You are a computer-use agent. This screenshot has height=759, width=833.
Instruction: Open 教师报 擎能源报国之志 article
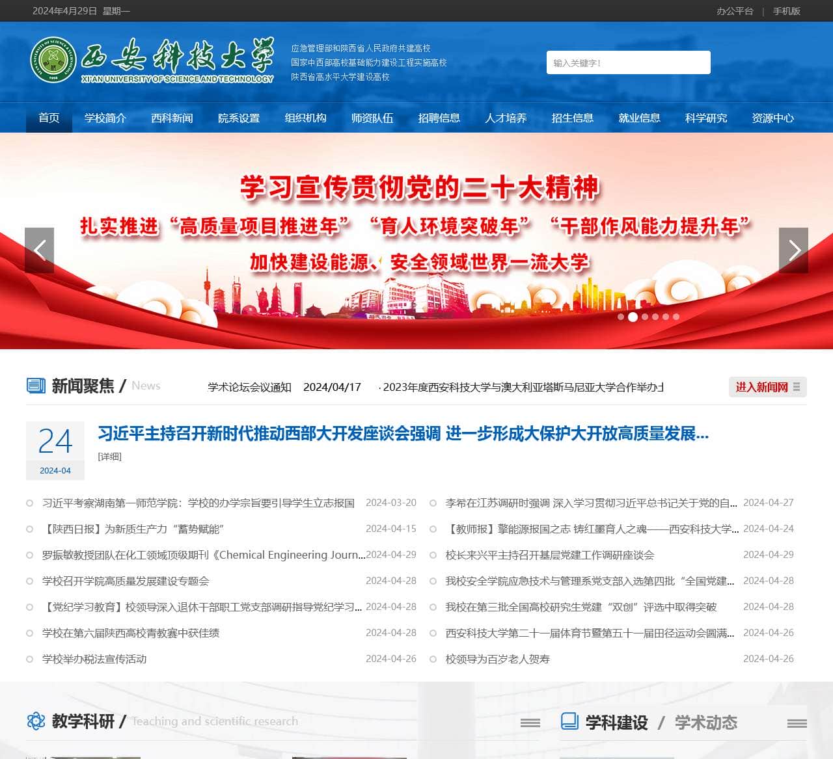click(x=592, y=529)
